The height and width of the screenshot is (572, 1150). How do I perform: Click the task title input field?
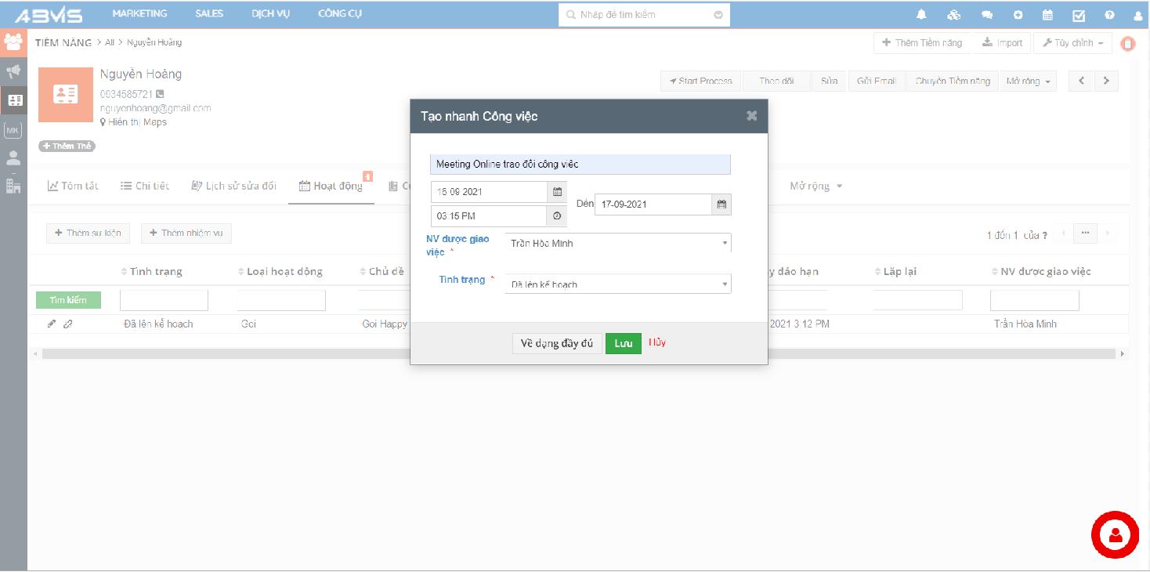click(580, 165)
